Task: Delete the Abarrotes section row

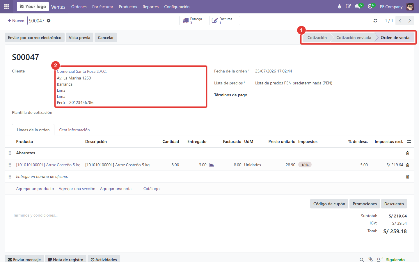Action: (x=407, y=153)
